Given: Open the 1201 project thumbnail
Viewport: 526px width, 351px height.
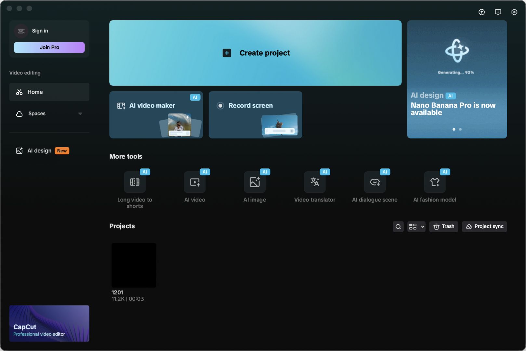Looking at the screenshot, I should [x=134, y=265].
